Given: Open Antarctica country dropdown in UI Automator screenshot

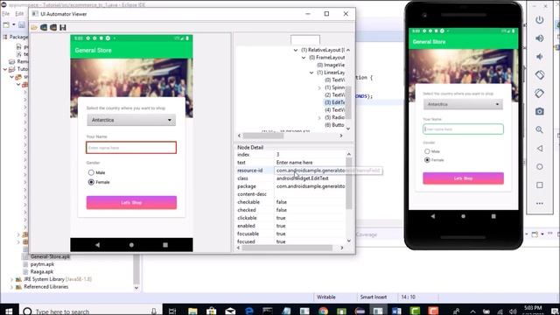Looking at the screenshot, I should 131,120.
